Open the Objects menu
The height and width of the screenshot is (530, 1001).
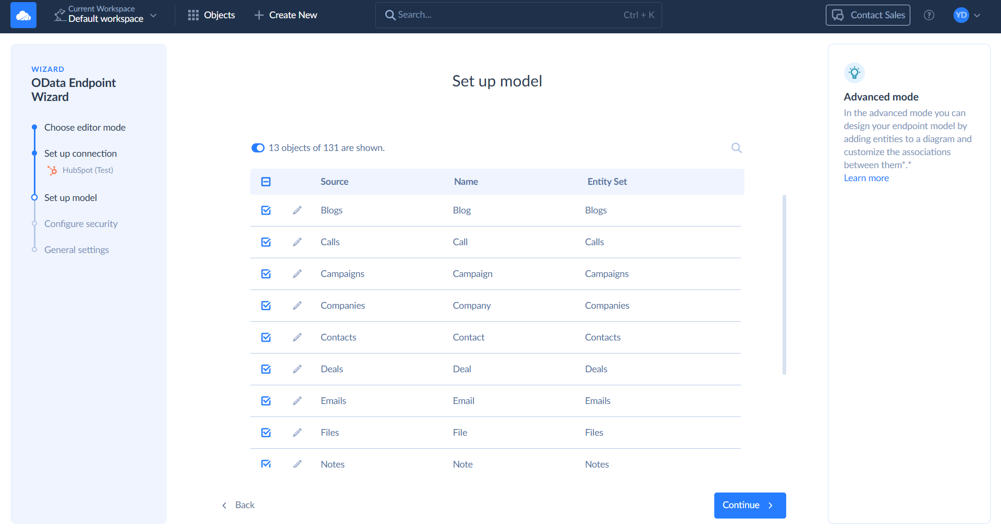click(211, 15)
